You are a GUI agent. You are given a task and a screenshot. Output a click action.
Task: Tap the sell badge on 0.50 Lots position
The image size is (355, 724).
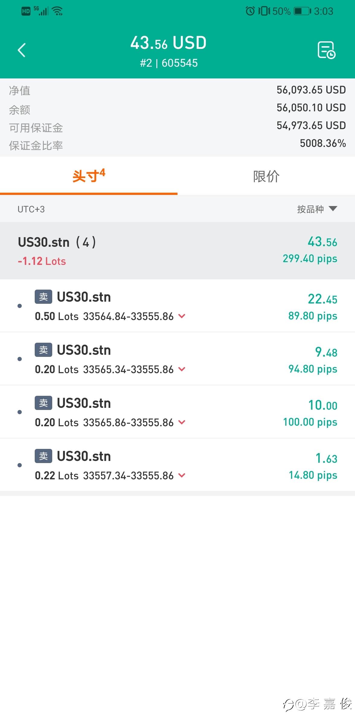pos(43,297)
